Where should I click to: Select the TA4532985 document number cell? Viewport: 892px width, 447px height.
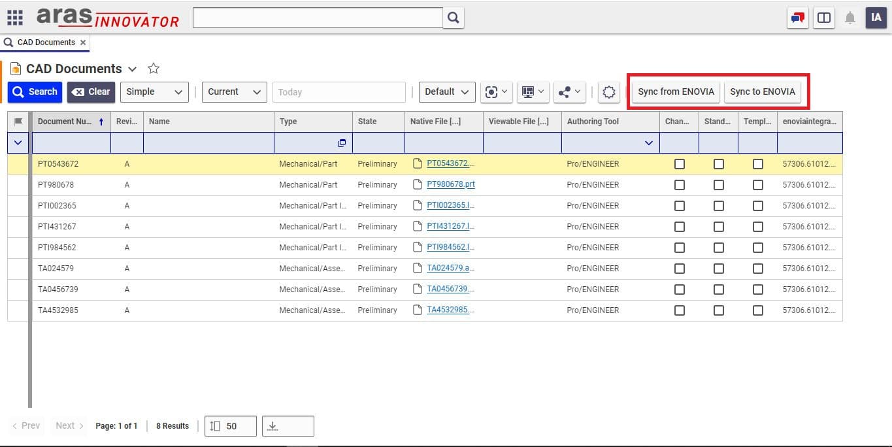coord(71,310)
